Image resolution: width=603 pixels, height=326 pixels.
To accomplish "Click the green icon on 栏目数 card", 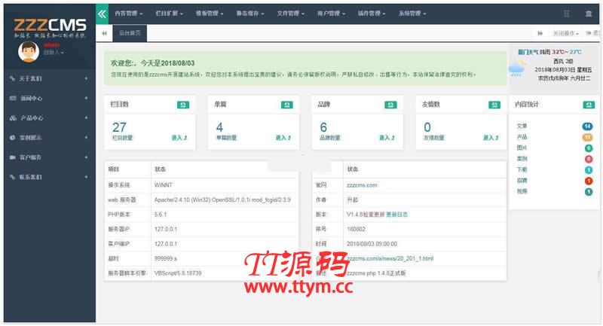I will (183, 105).
